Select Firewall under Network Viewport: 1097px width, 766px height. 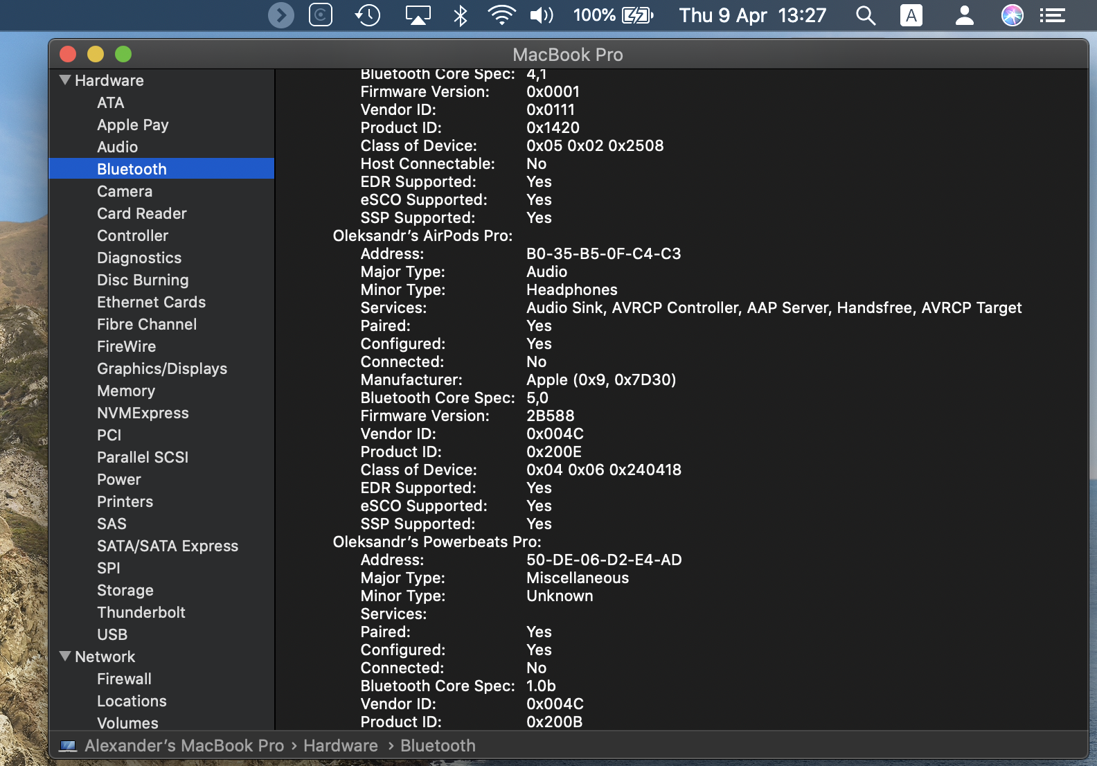[124, 679]
